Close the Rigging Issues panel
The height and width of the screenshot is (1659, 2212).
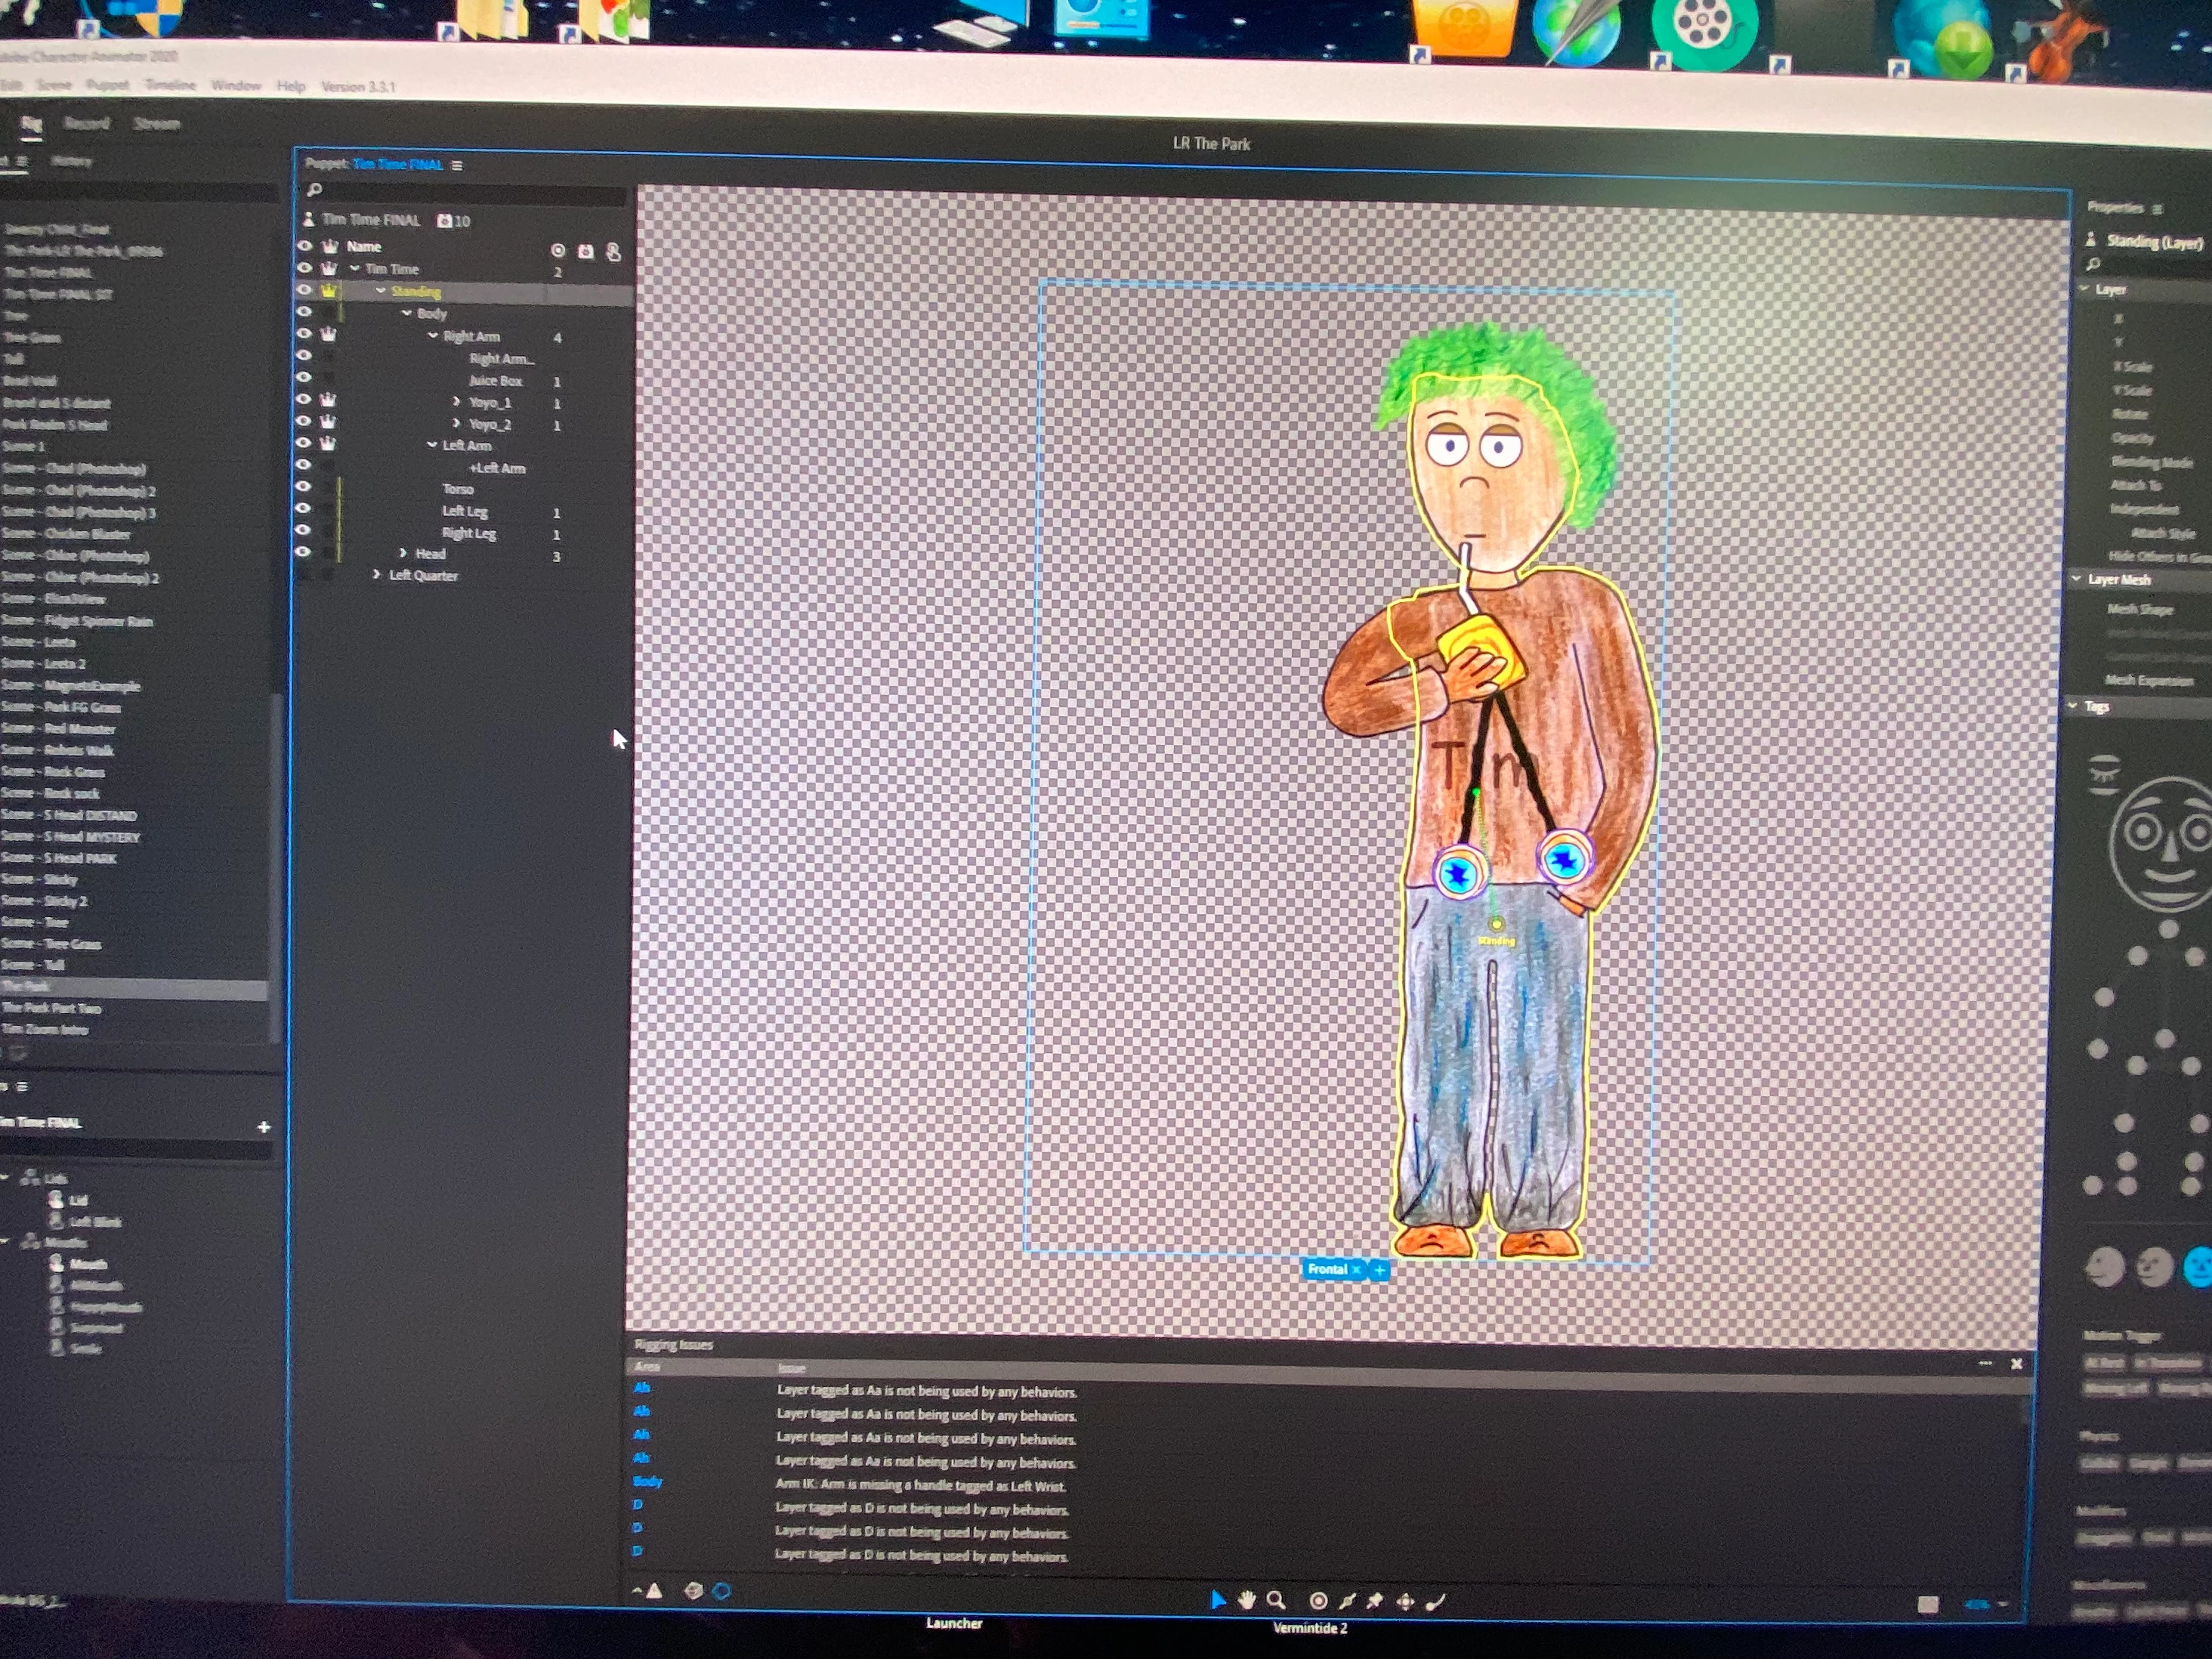[x=2017, y=1364]
